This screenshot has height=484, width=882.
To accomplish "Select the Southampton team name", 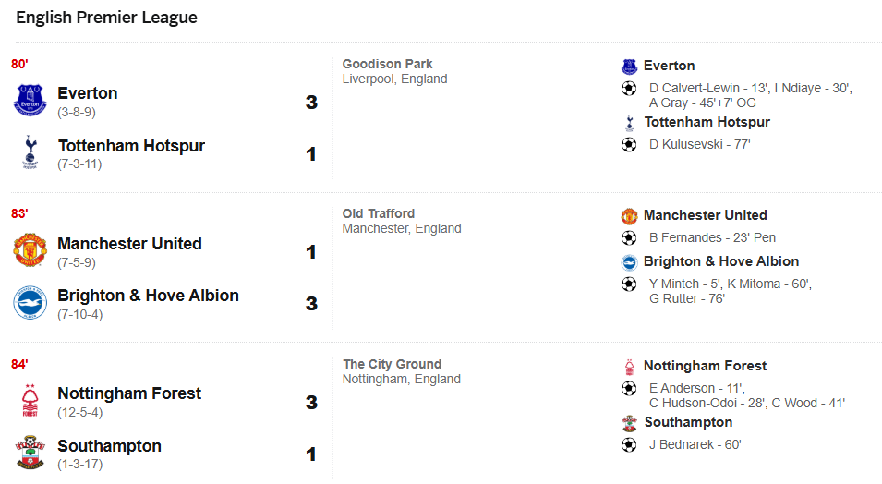I will (x=109, y=446).
